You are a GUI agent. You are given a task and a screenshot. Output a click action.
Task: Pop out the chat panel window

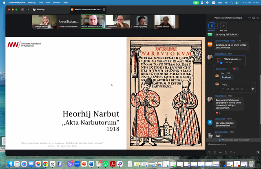coord(254,18)
